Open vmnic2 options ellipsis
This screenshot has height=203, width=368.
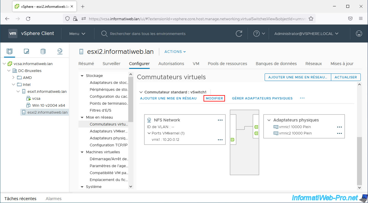click(339, 133)
